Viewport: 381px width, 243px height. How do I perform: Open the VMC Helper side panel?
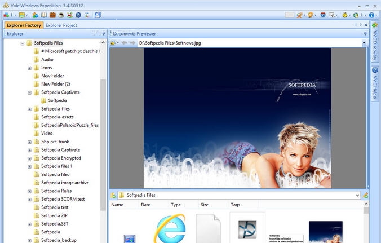pos(375,83)
